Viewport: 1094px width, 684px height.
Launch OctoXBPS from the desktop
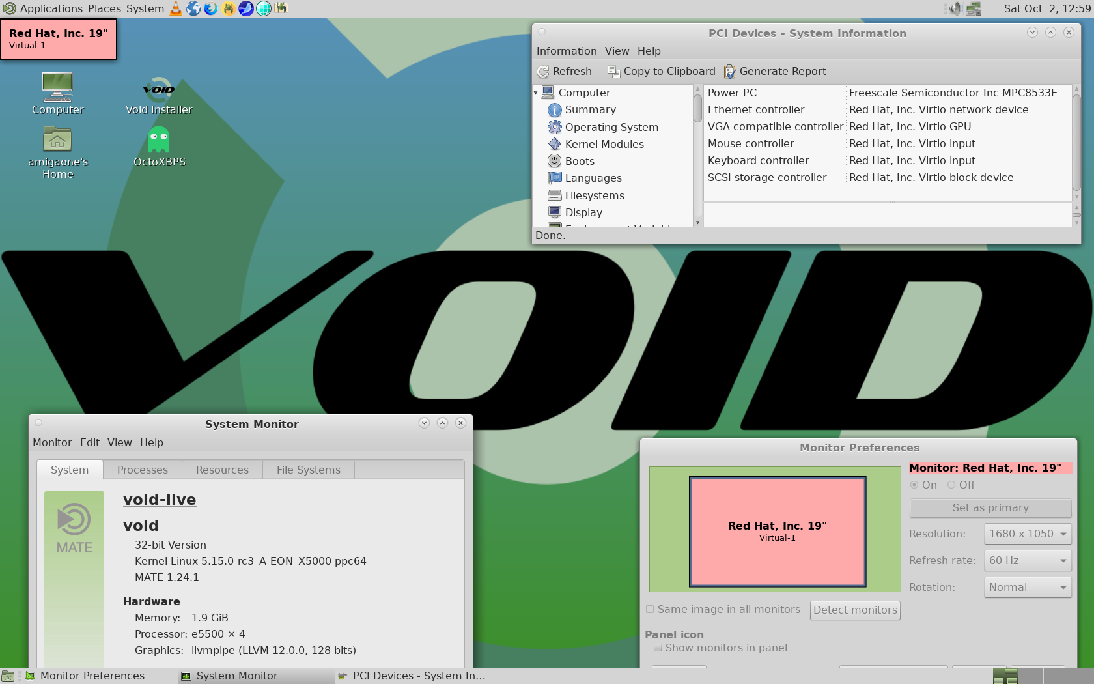point(159,147)
